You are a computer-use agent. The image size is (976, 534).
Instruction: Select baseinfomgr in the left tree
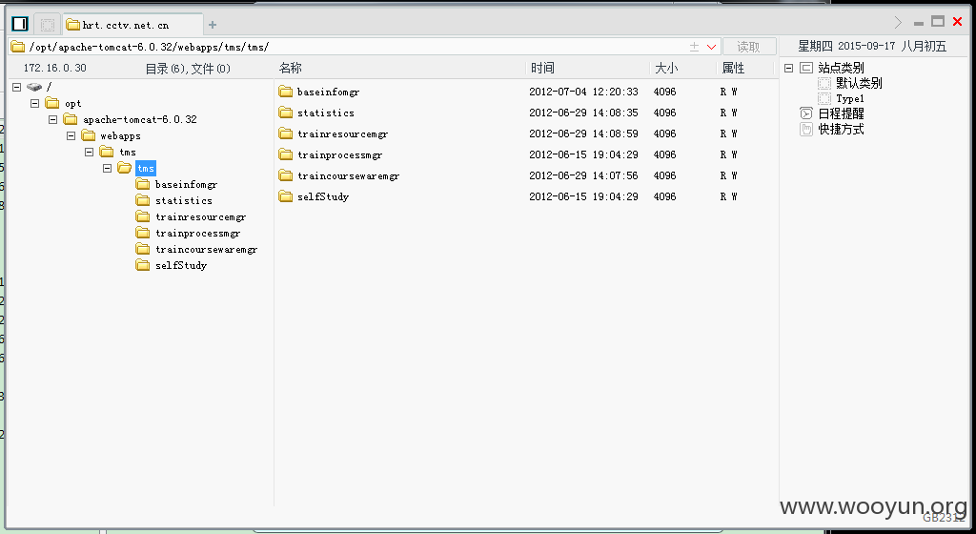click(x=186, y=184)
